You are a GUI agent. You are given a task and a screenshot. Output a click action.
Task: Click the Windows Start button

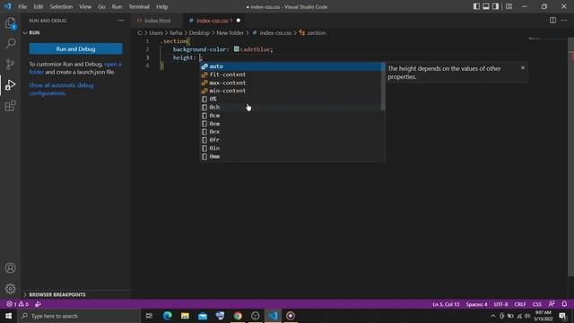coord(8,316)
